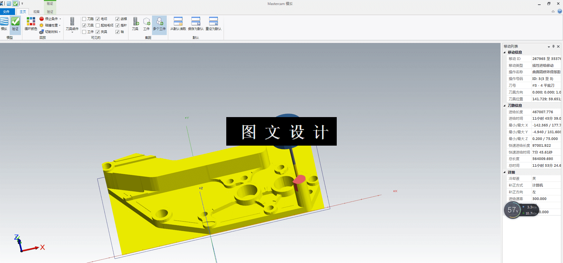
Task: Open the 切削材料 dropdown arrow
Action: 60,32
